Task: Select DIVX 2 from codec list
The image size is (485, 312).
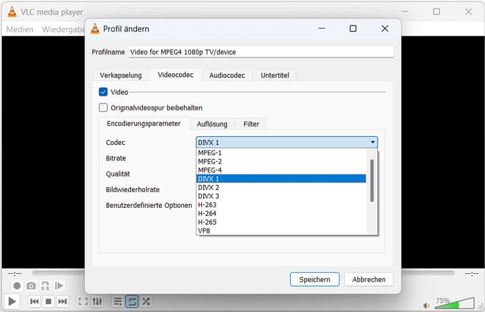Action: [x=281, y=187]
